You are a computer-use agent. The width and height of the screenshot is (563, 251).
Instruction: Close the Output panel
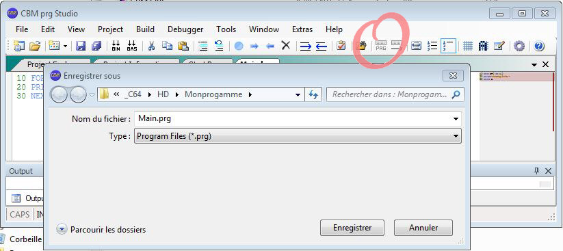(548, 171)
